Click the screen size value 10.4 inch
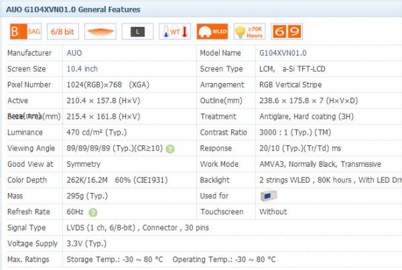402x270 pixels. (82, 69)
